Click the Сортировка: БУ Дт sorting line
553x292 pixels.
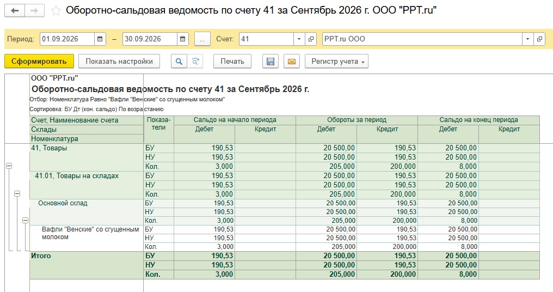[x=96, y=109]
